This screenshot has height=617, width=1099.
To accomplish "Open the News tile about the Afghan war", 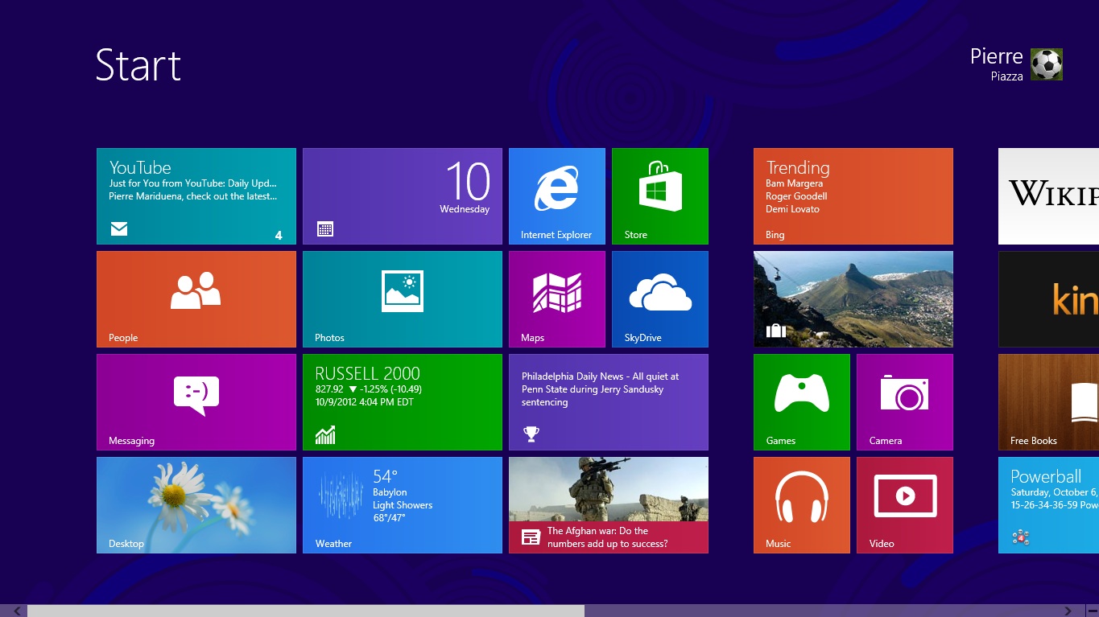I will click(609, 505).
